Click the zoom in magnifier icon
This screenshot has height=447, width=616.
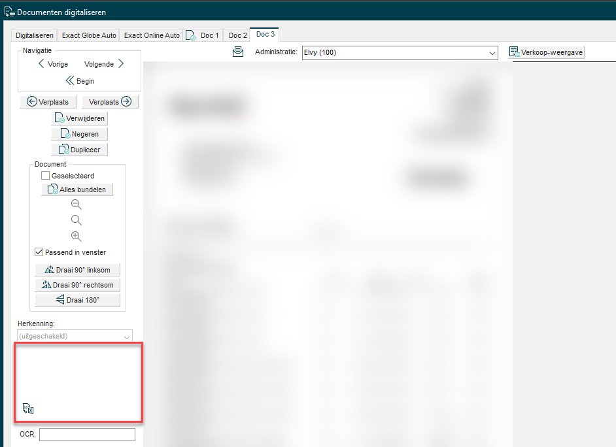point(76,236)
